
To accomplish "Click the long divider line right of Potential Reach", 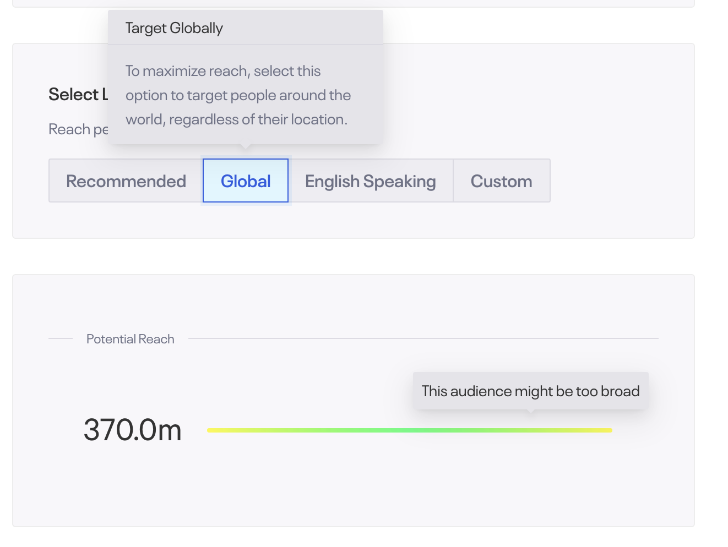I will [423, 338].
